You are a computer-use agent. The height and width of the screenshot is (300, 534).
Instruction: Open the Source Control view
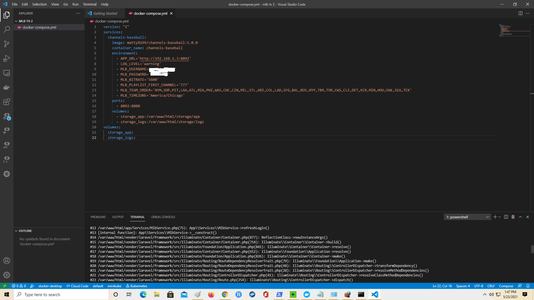(7, 44)
